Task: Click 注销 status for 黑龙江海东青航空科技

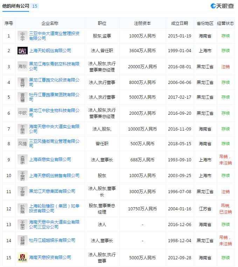Action: point(225,66)
